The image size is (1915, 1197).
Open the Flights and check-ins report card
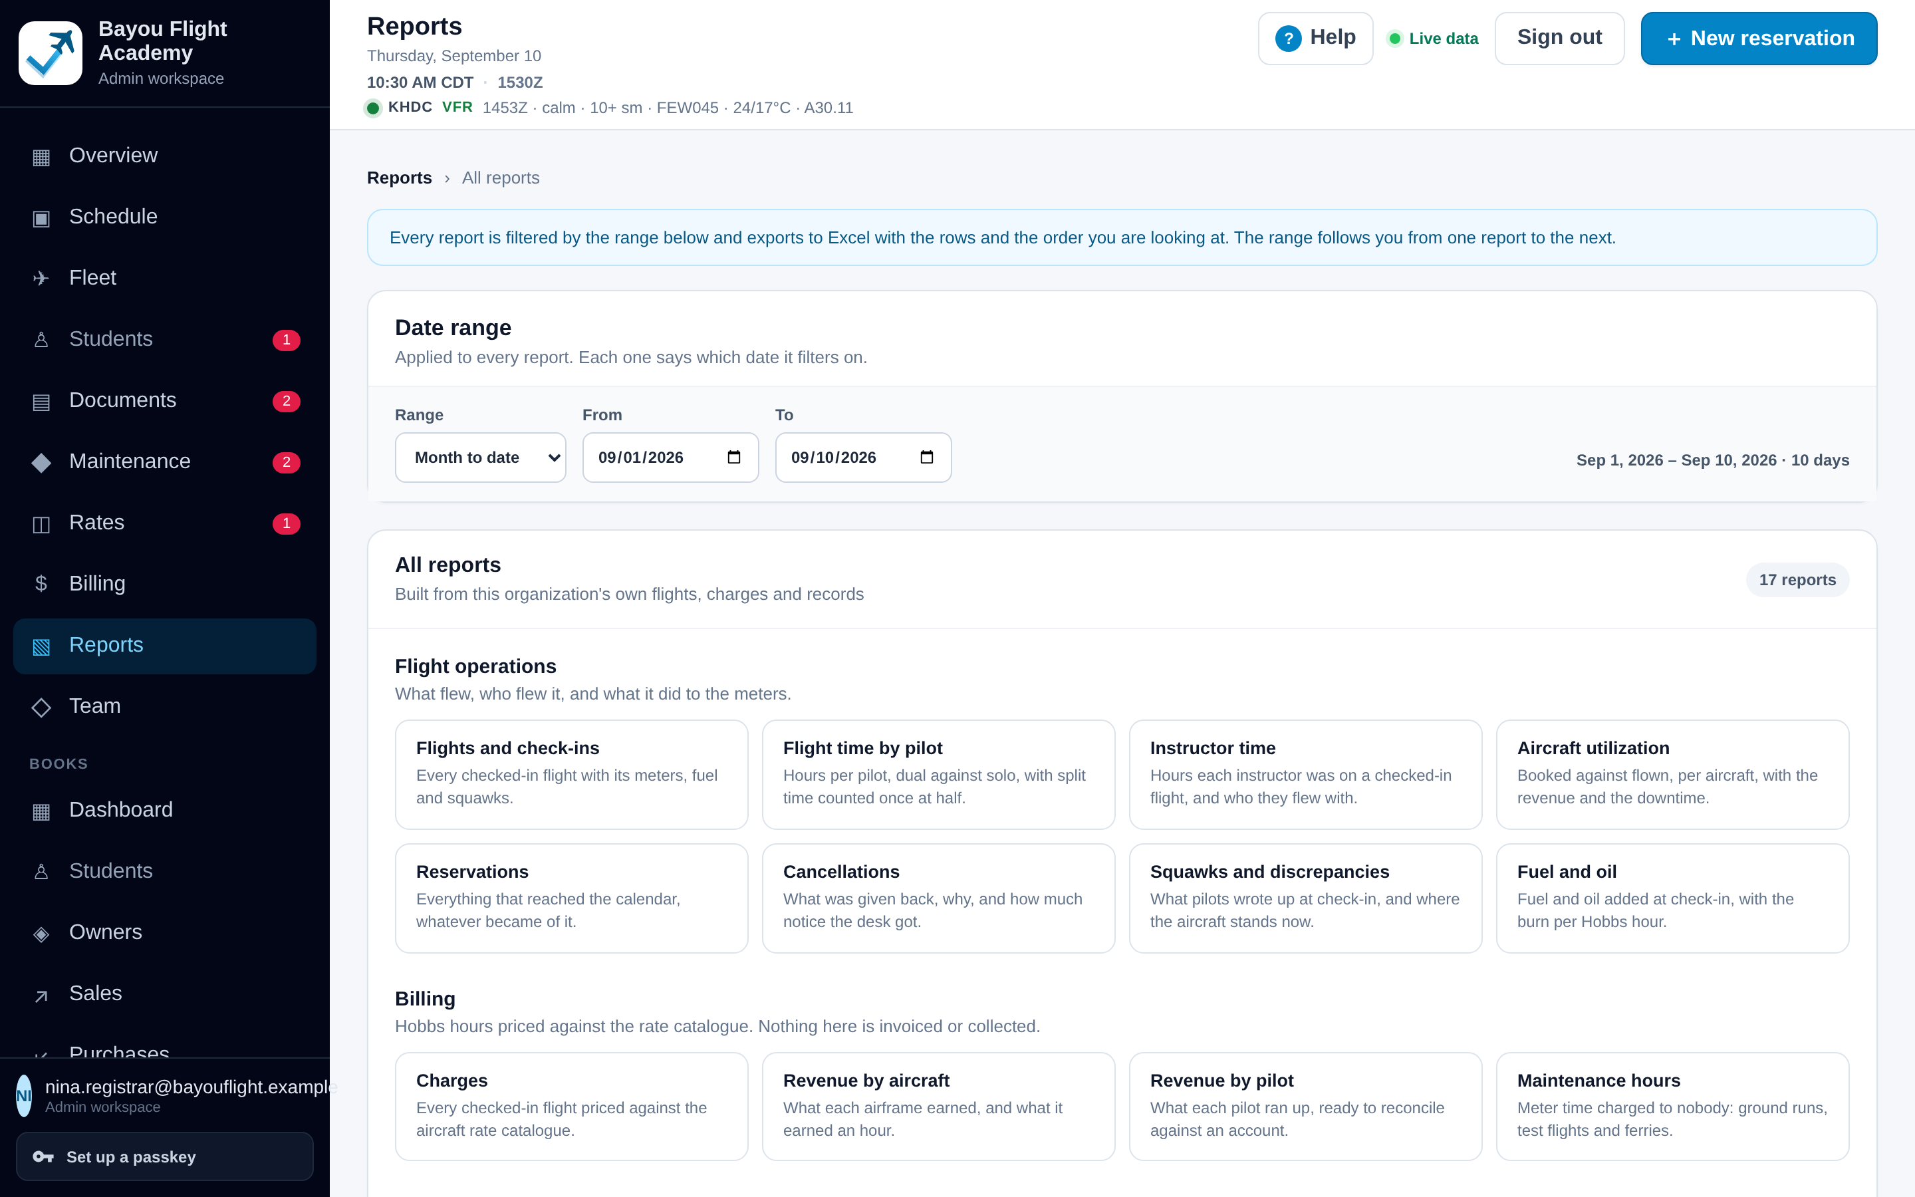point(571,774)
